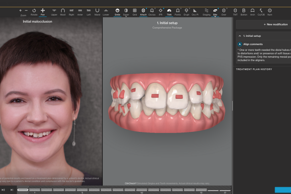Select the Rotate view tool
This screenshot has height=194, width=291.
pos(34,12)
